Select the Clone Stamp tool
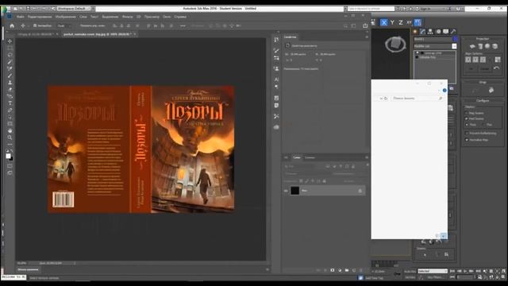Screen dimensions: 508x286 point(10,83)
